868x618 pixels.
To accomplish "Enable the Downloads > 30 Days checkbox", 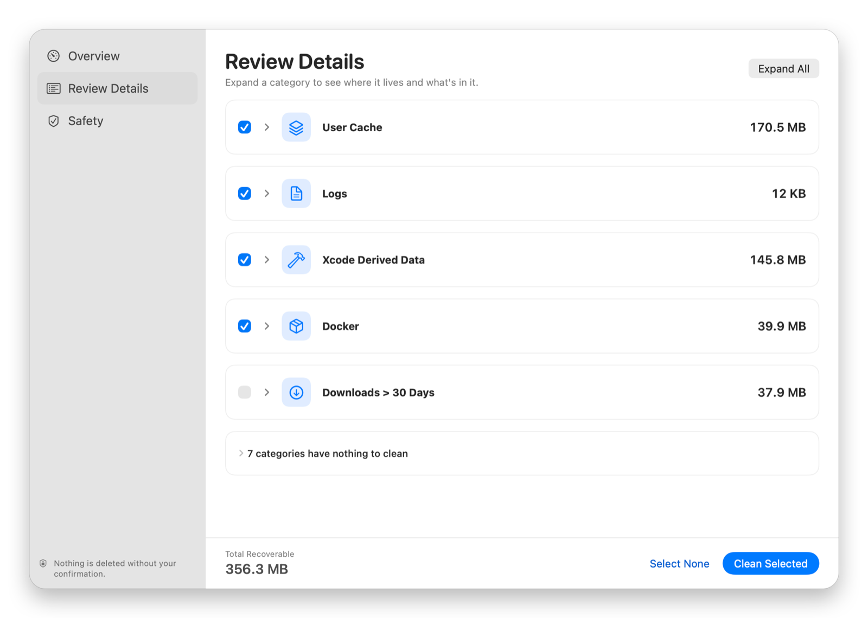I will (245, 392).
